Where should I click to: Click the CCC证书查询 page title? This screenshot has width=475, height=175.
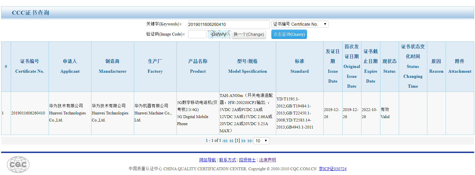(30, 13)
